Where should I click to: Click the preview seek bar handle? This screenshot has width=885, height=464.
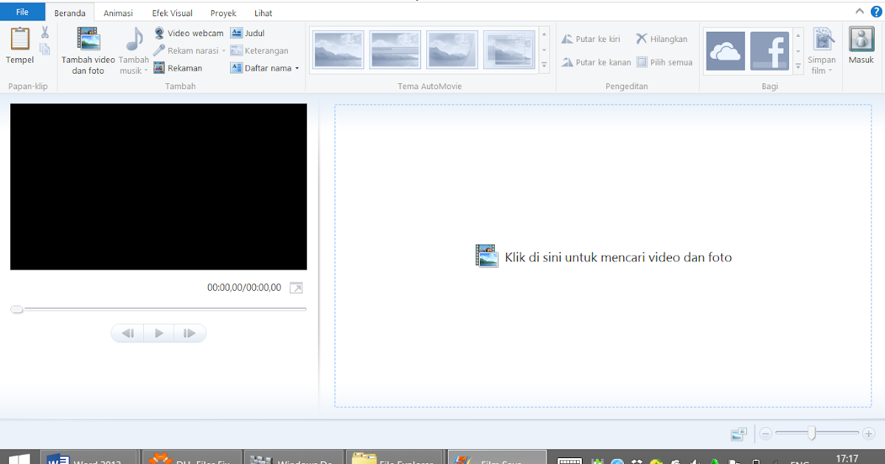point(17,309)
